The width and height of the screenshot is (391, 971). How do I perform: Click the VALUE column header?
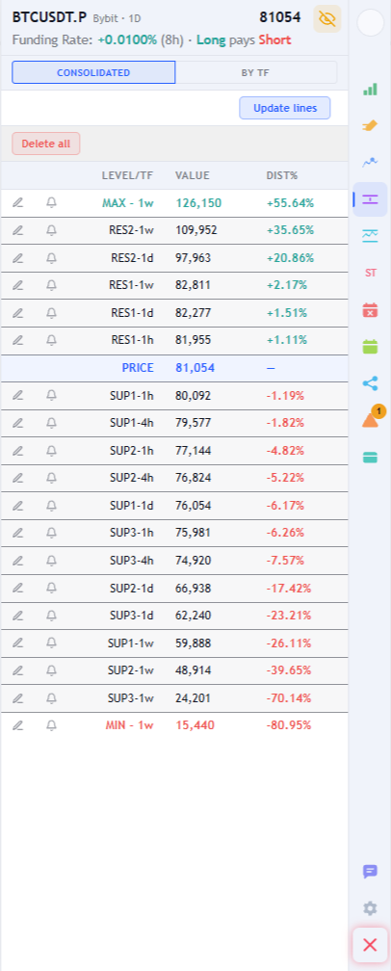(193, 176)
